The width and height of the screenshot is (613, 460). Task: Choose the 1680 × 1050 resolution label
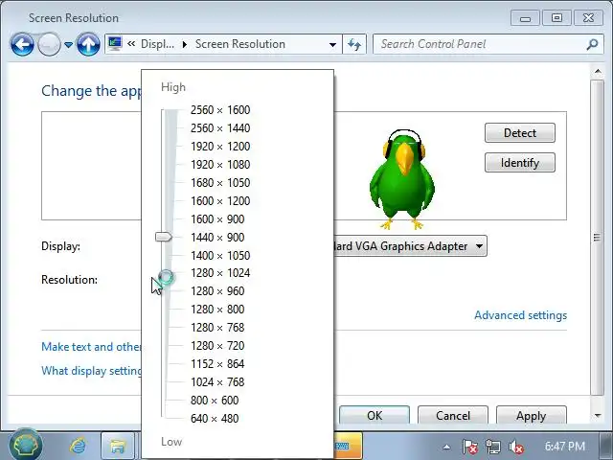click(220, 183)
